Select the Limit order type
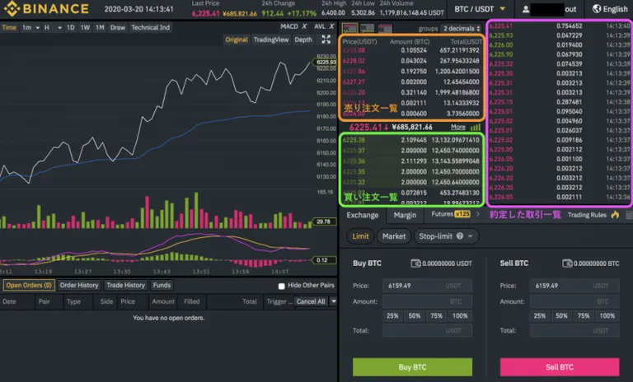Viewport: 633px width, 382px height. pos(360,236)
